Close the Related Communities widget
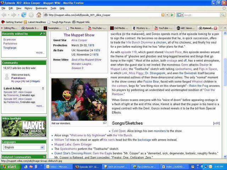The image size is (227, 170). coord(44,157)
